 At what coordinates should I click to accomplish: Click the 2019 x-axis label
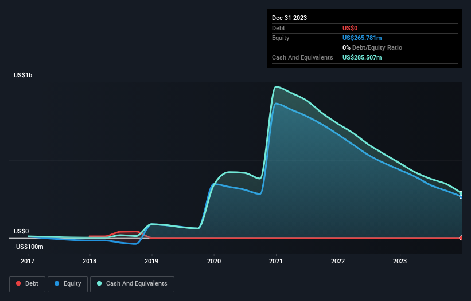pos(151,261)
